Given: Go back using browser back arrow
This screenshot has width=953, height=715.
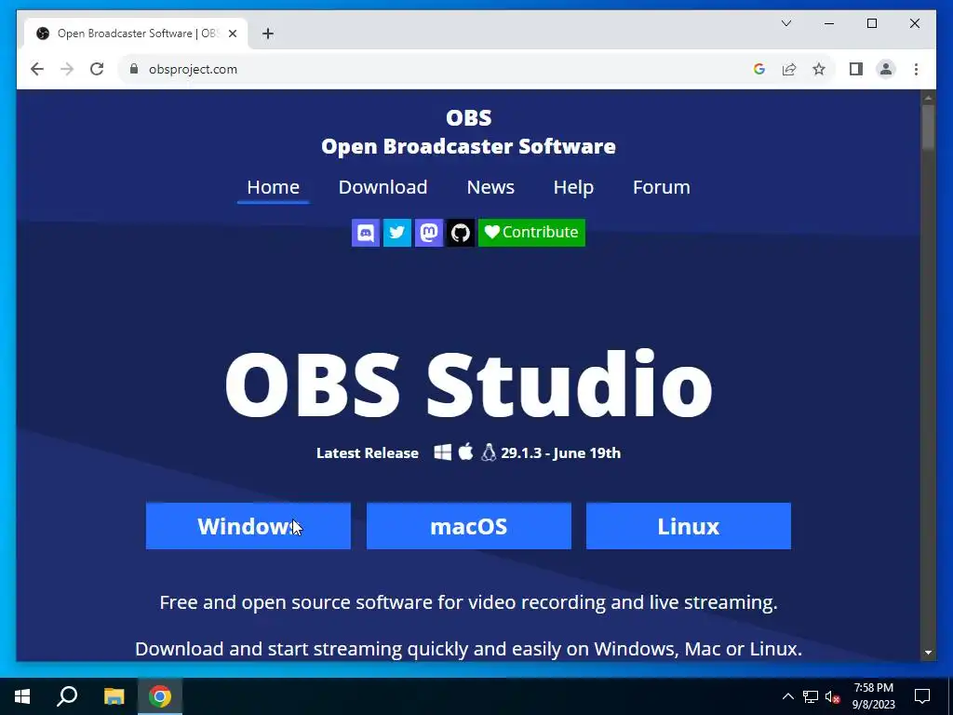Looking at the screenshot, I should (x=37, y=69).
